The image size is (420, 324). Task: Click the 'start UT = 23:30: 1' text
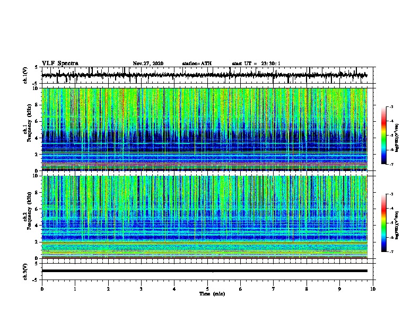256,64
